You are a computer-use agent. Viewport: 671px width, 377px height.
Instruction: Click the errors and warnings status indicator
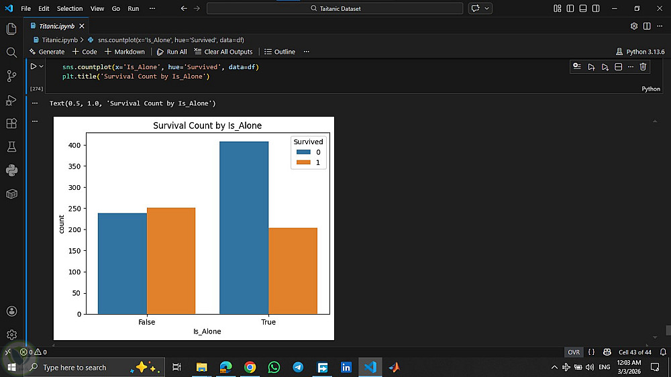tap(34, 352)
